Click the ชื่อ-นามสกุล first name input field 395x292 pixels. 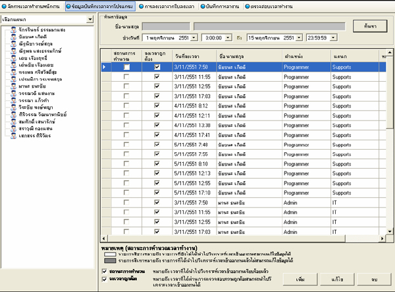click(x=165, y=26)
